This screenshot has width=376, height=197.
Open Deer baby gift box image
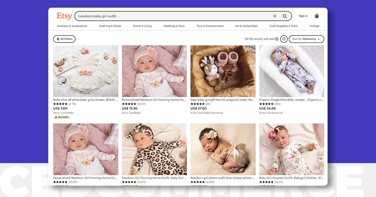[223, 71]
